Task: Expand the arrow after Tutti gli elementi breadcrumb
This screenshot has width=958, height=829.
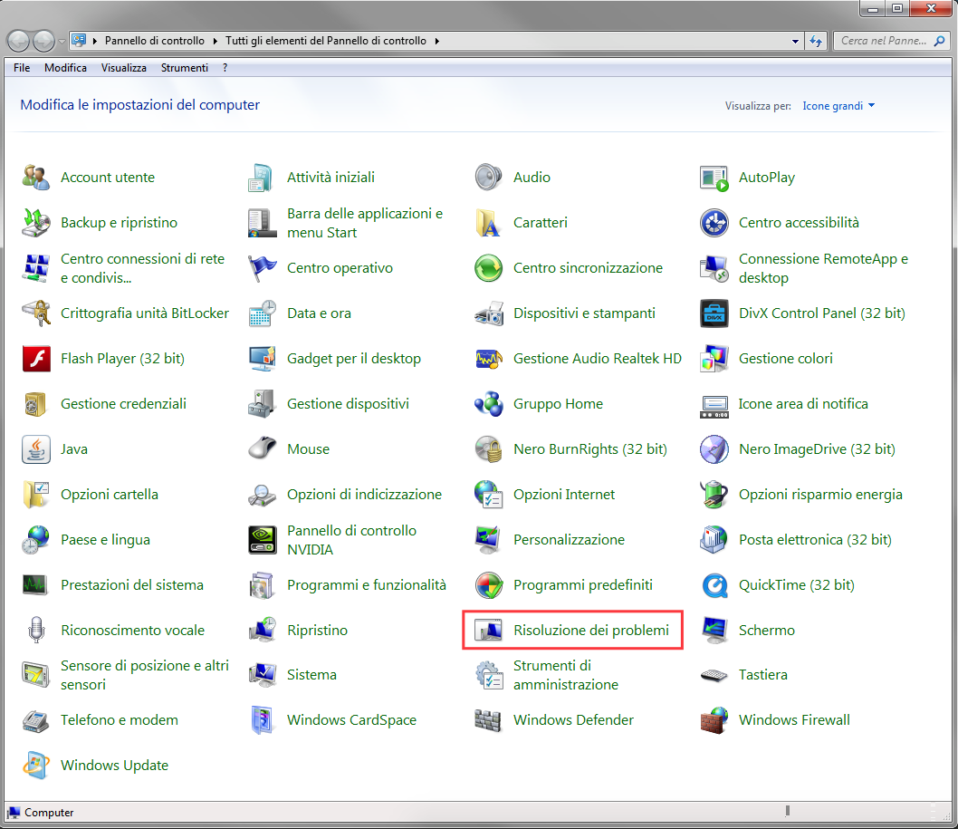Action: coord(436,41)
